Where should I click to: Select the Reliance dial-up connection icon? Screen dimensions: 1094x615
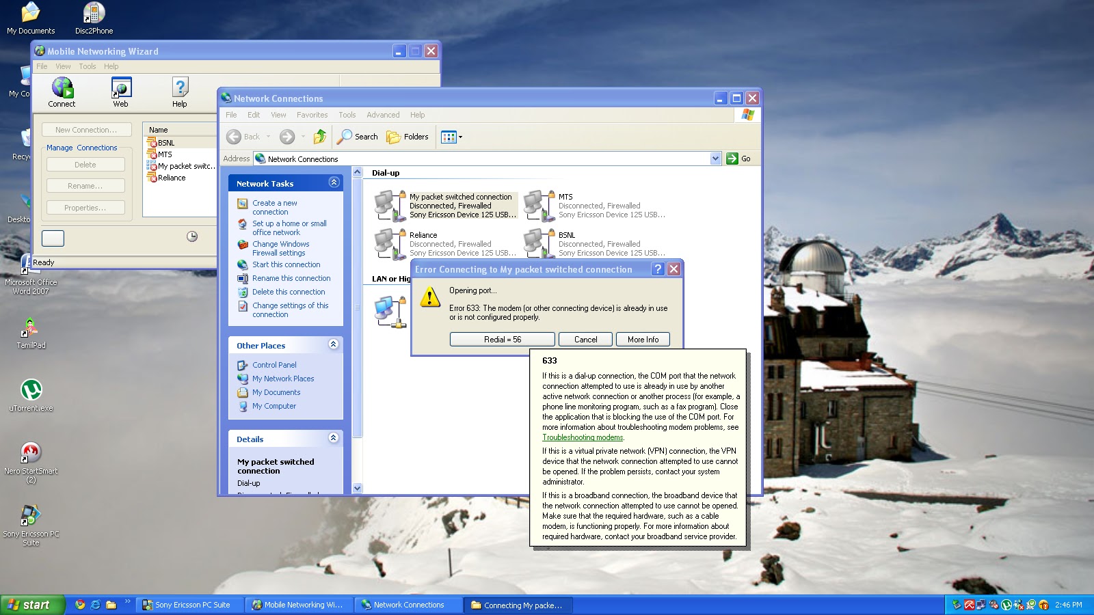coord(391,243)
